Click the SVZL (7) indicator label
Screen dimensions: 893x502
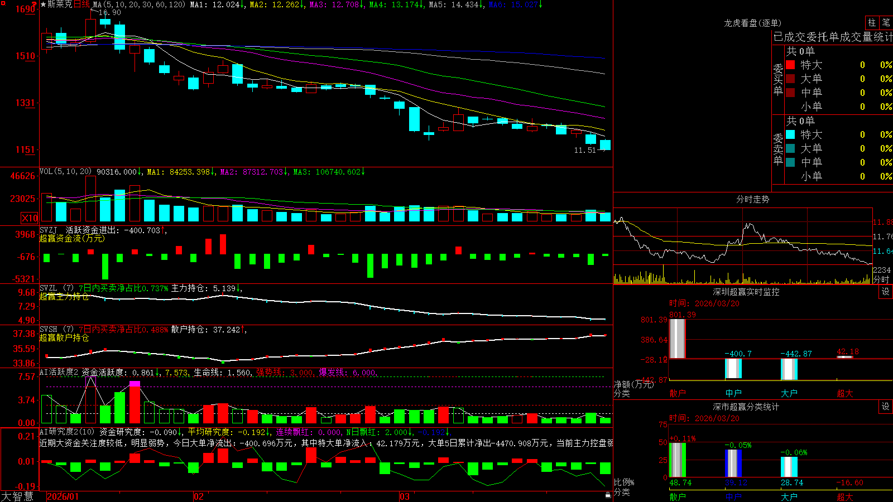click(x=56, y=288)
